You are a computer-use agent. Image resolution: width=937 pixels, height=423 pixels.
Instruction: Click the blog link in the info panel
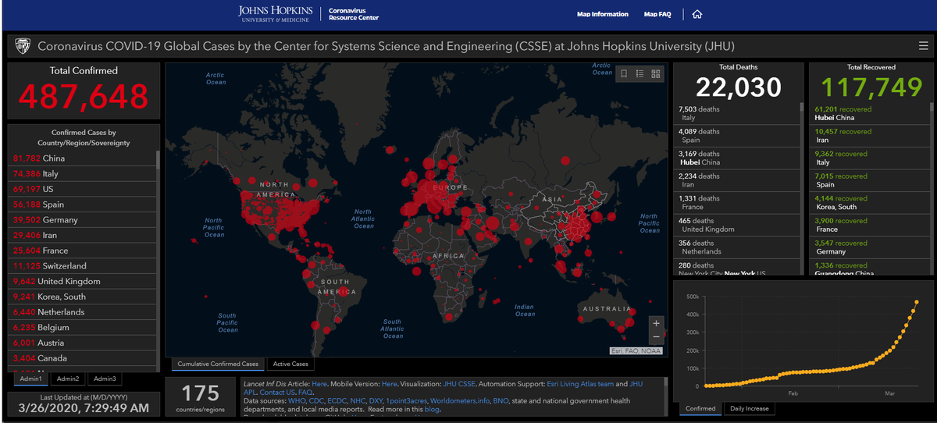pyautogui.click(x=432, y=410)
